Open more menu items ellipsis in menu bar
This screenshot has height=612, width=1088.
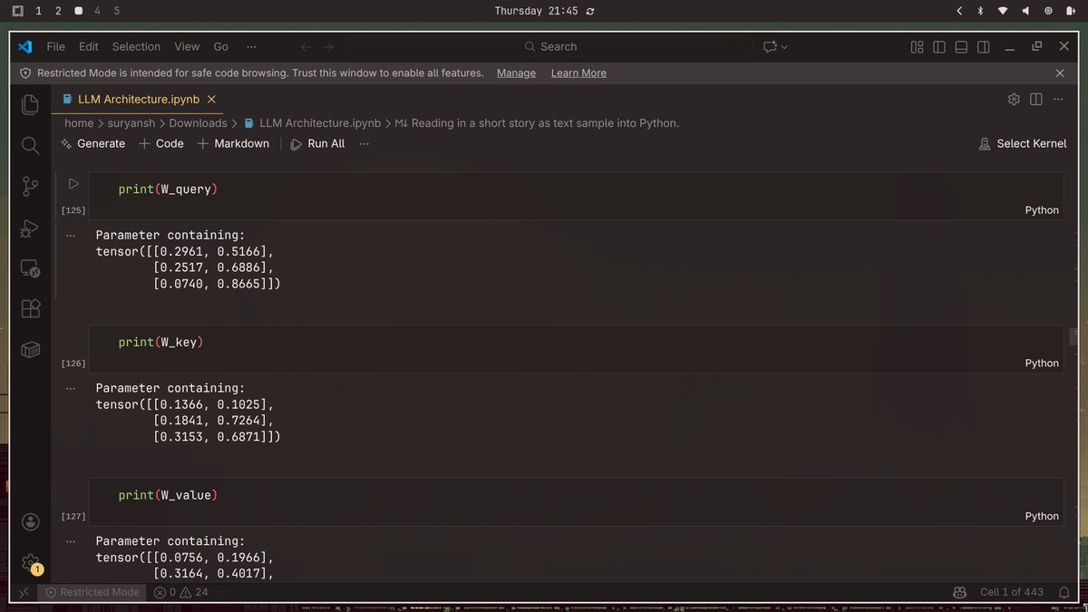tap(251, 46)
